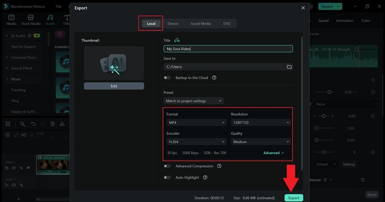This screenshot has height=202, width=385.
Task: Open the Format MP4 dropdown
Action: pyautogui.click(x=196, y=123)
